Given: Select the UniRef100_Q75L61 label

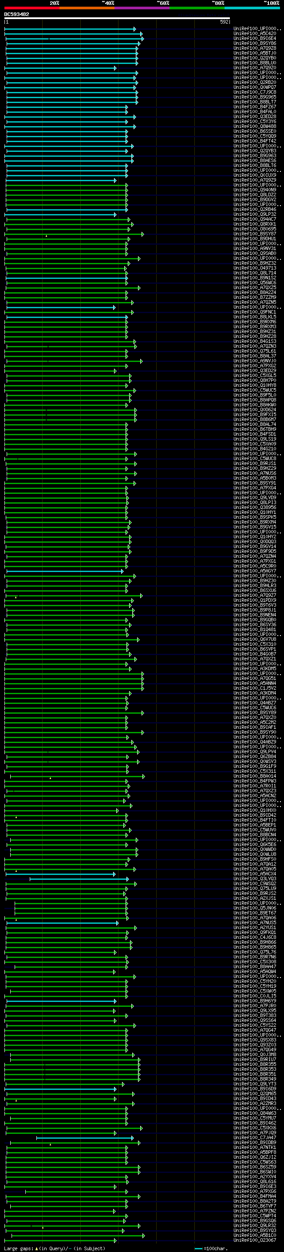Looking at the screenshot, I should point(255,351).
